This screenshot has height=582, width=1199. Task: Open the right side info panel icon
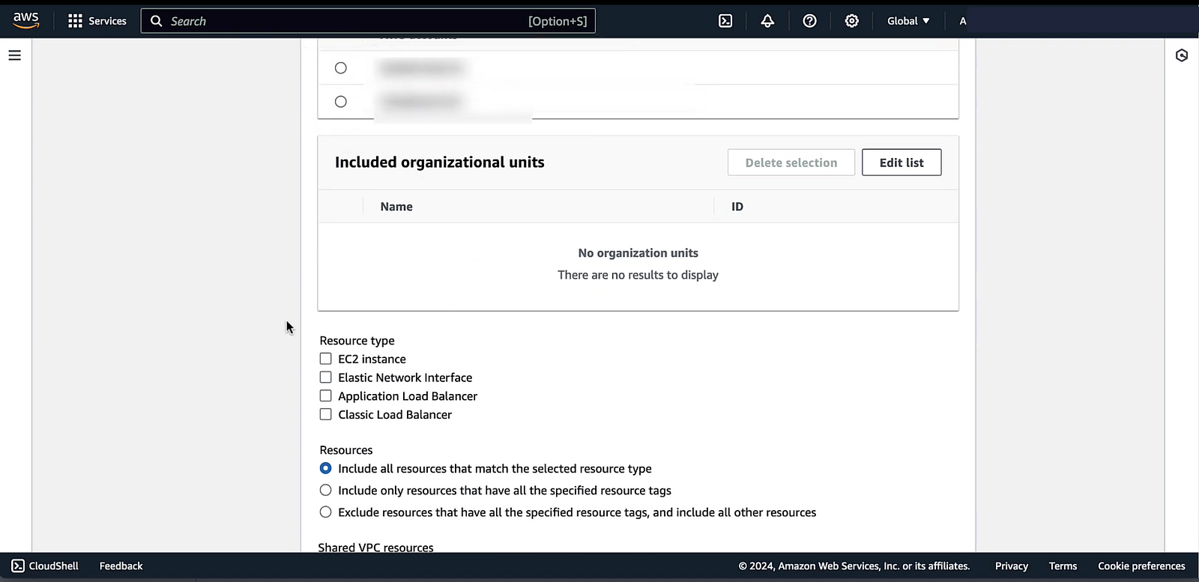pyautogui.click(x=1182, y=55)
